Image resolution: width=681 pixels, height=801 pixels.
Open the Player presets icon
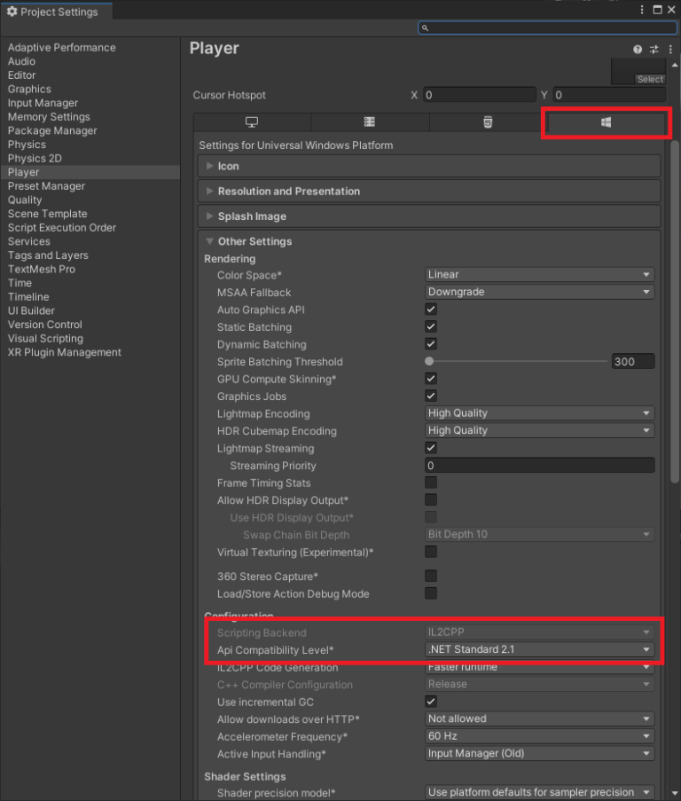pos(653,49)
